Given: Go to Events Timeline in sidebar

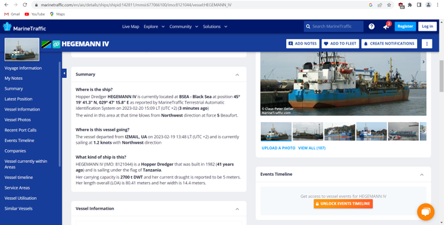Looking at the screenshot, I should point(19,140).
